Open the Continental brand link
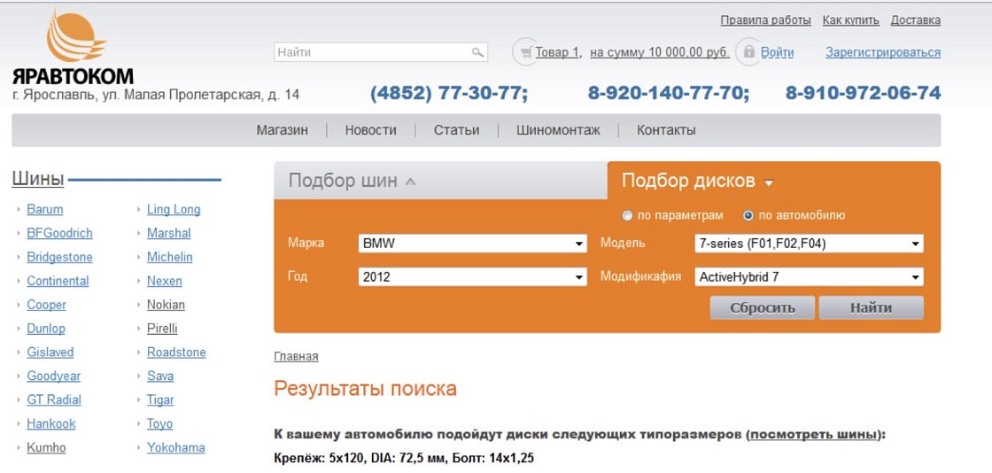The height and width of the screenshot is (473, 992). click(58, 281)
